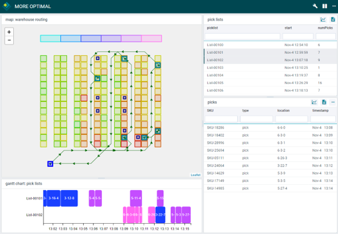Click the 3-16-4 gantt bar for List-00101
This screenshot has width=338, height=234.
53,199
